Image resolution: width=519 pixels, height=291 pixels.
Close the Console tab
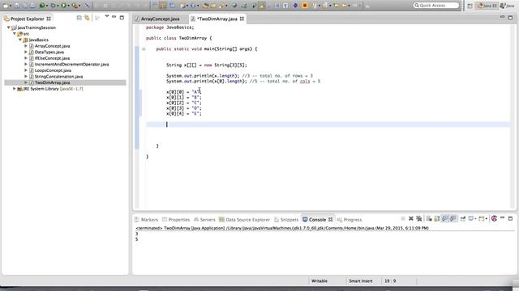point(330,219)
